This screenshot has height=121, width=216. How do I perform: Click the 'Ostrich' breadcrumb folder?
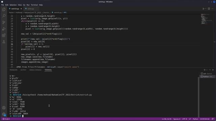click(46, 12)
